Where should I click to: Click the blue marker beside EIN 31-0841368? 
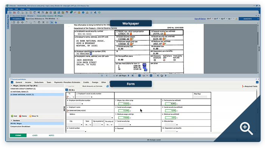(x=91, y=54)
